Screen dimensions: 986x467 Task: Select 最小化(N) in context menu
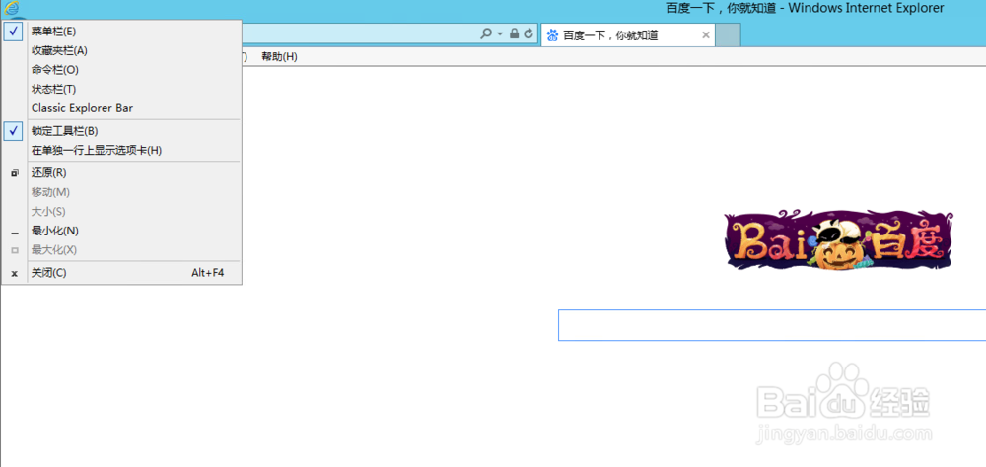tap(121, 231)
